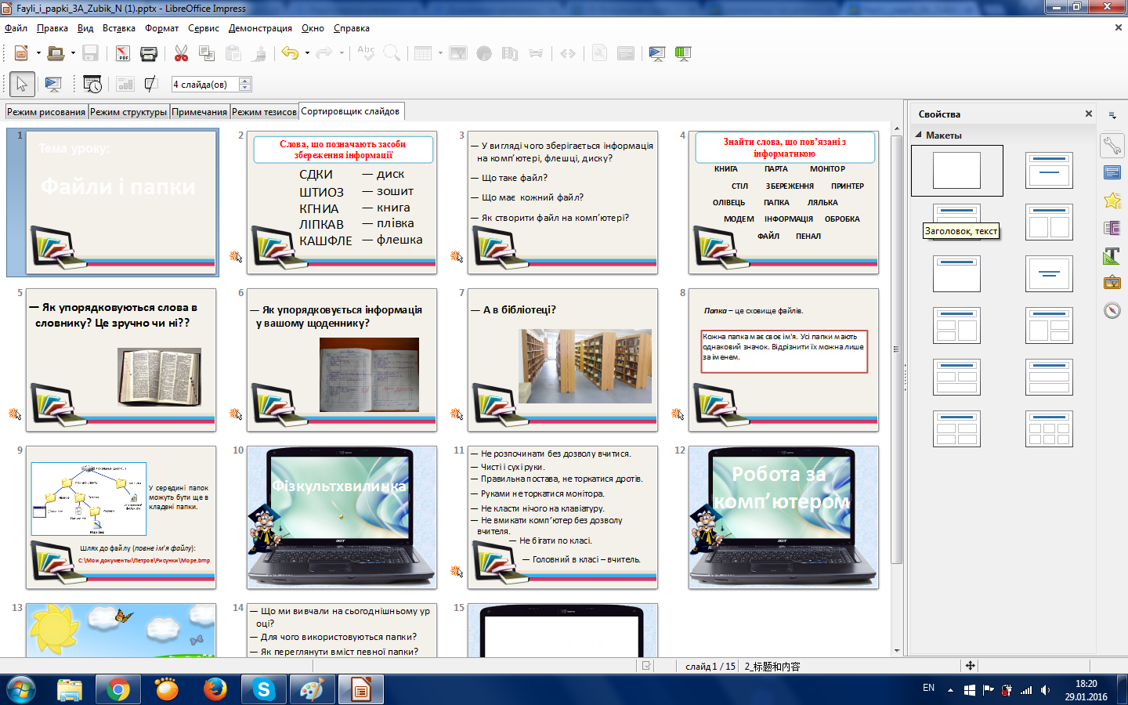Open the Redo history dropdown arrow
The width and height of the screenshot is (1128, 705).
click(x=342, y=53)
